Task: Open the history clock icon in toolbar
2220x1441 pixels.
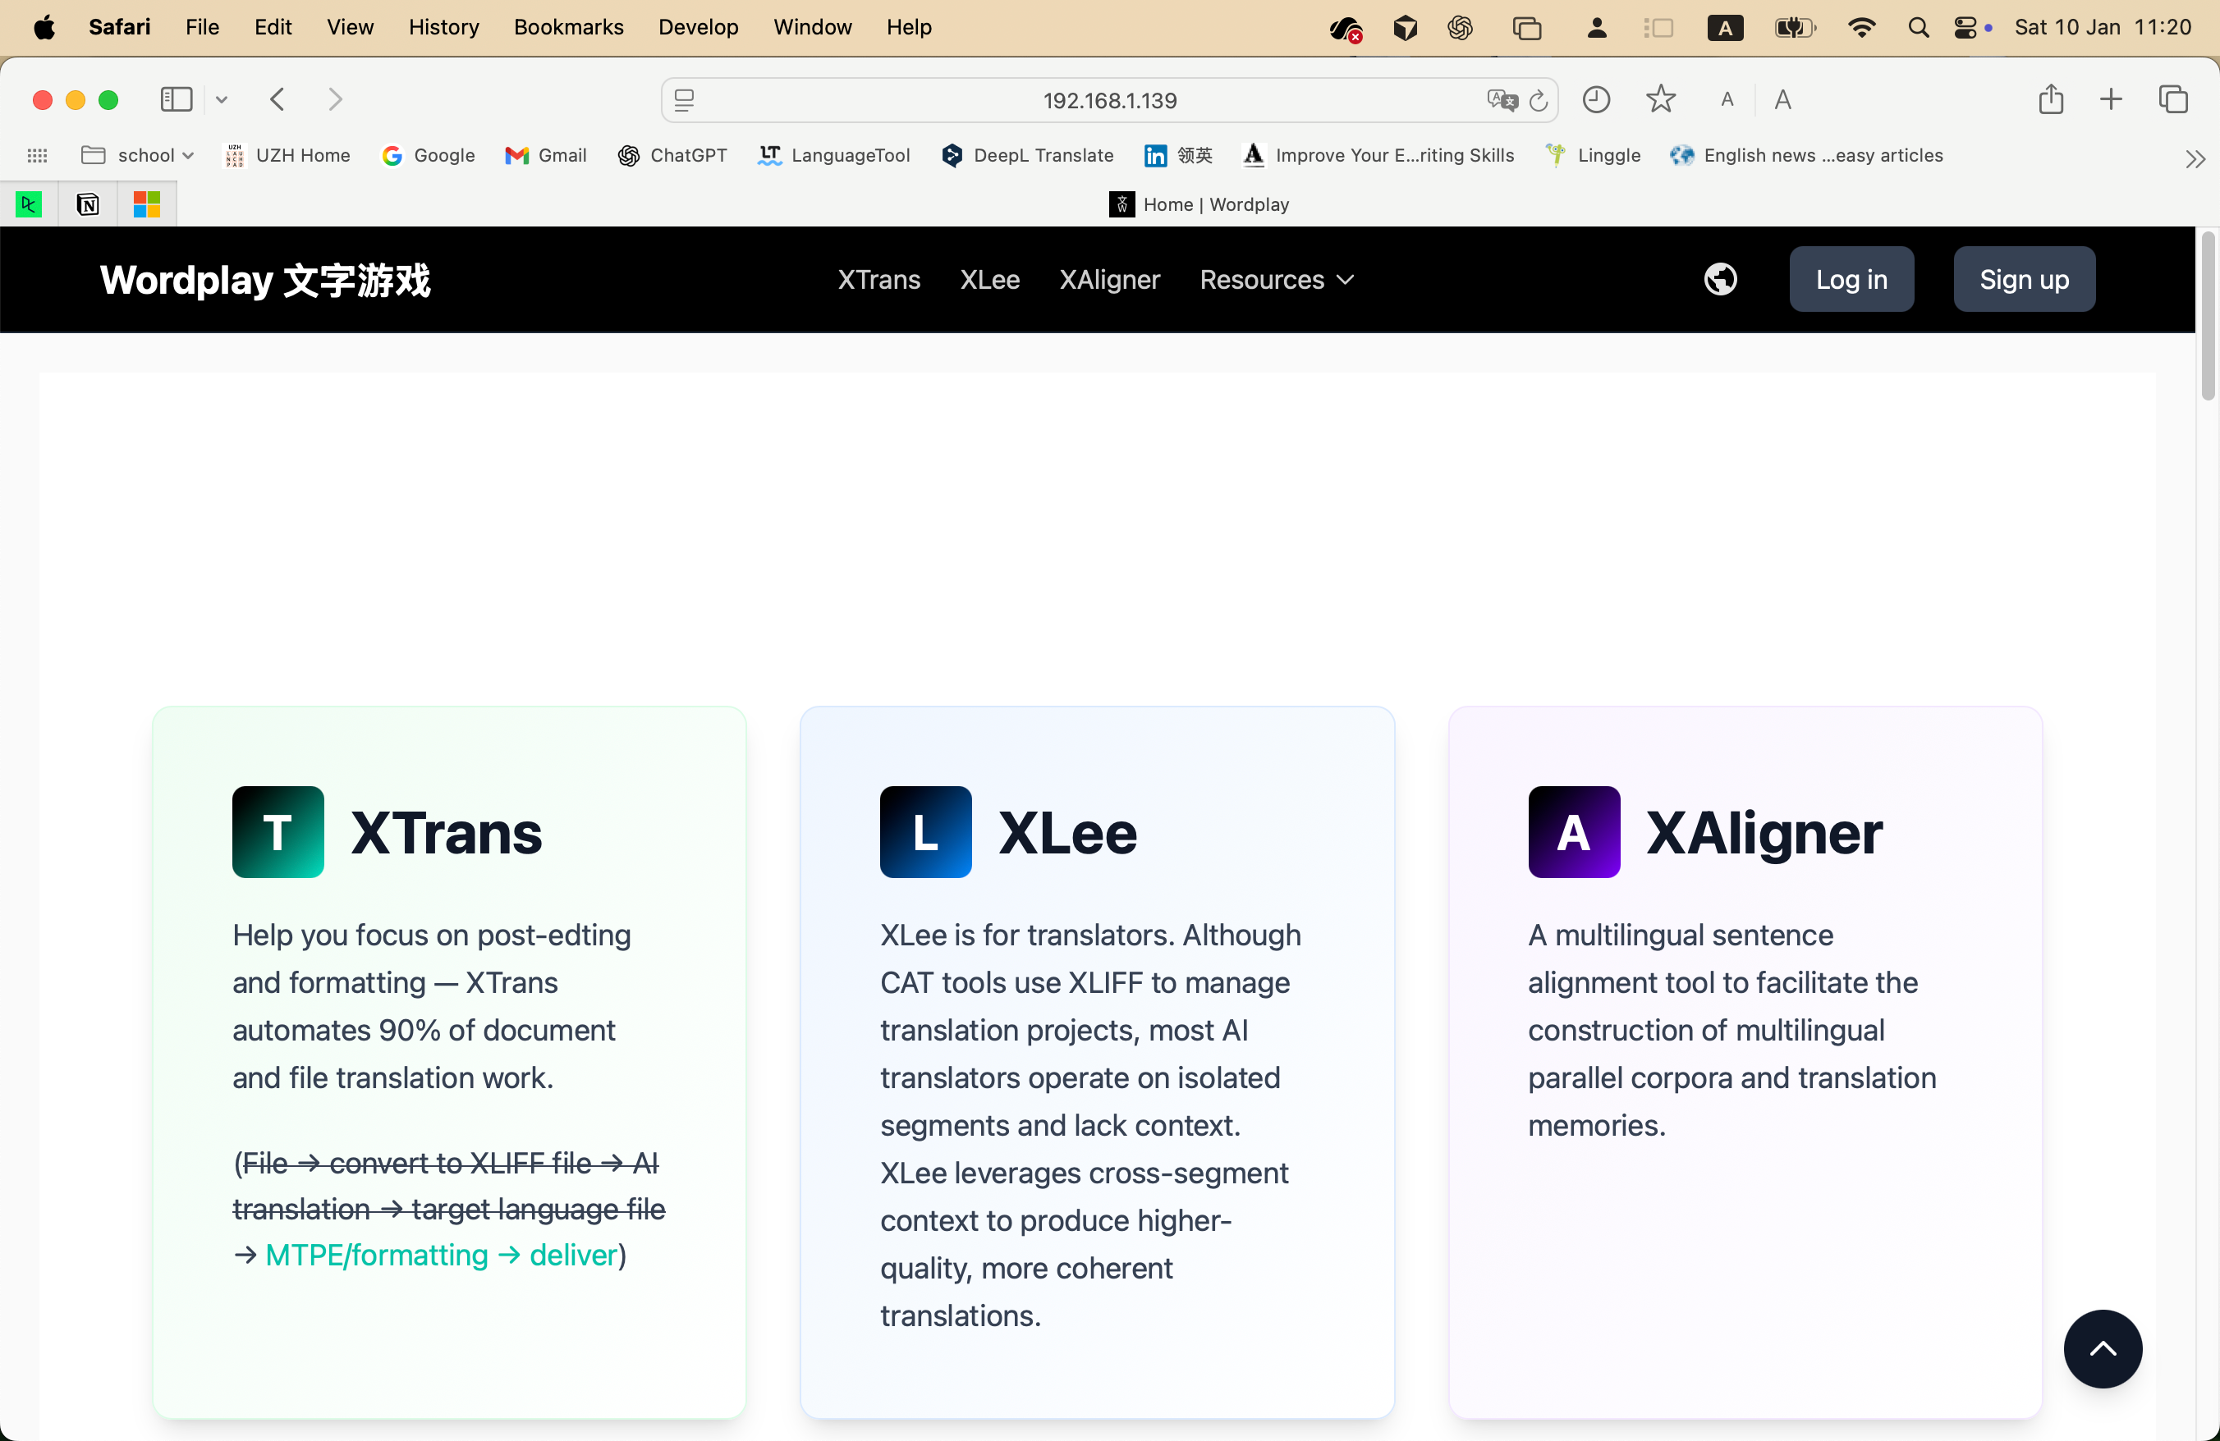Action: click(x=1596, y=100)
